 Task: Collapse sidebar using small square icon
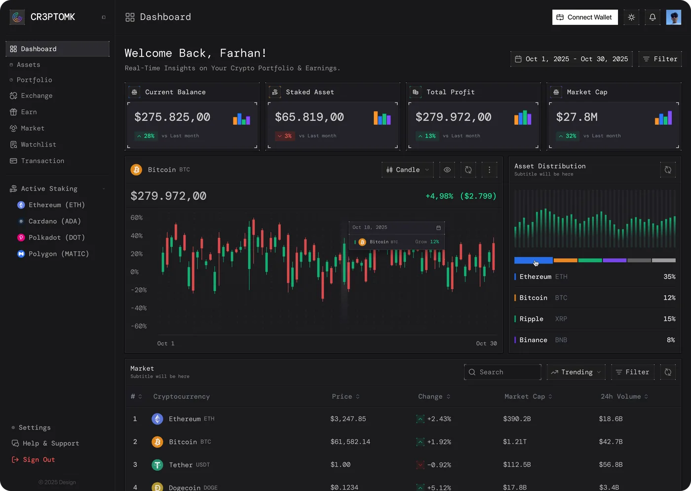coord(104,17)
